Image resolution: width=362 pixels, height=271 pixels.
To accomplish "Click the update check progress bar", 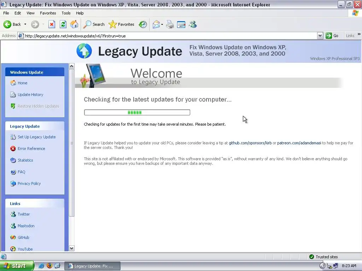I will [x=137, y=113].
